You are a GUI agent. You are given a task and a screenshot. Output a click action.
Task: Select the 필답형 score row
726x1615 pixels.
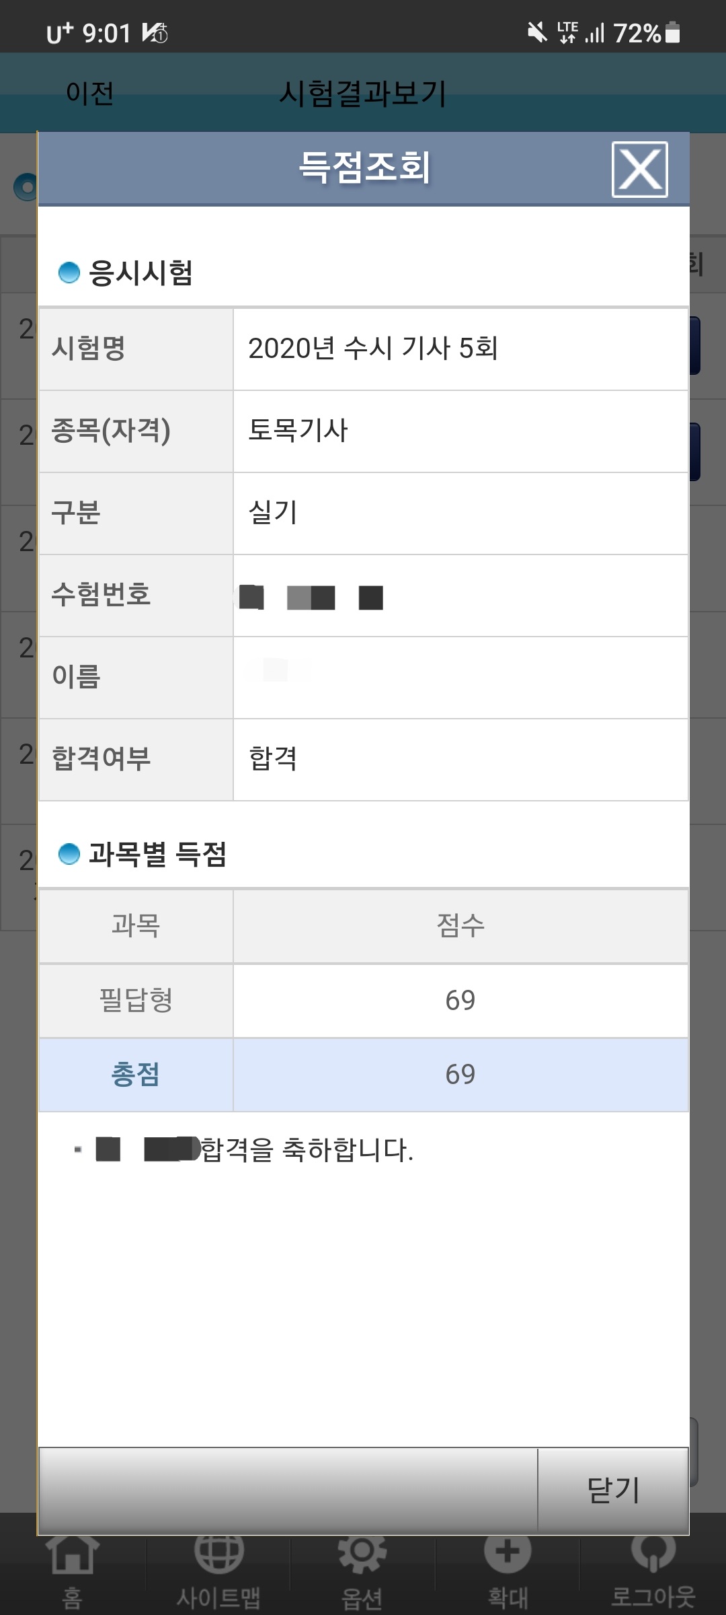pyautogui.click(x=364, y=1001)
